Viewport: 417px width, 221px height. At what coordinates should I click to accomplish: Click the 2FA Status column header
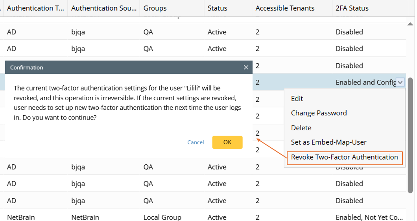[x=352, y=8]
